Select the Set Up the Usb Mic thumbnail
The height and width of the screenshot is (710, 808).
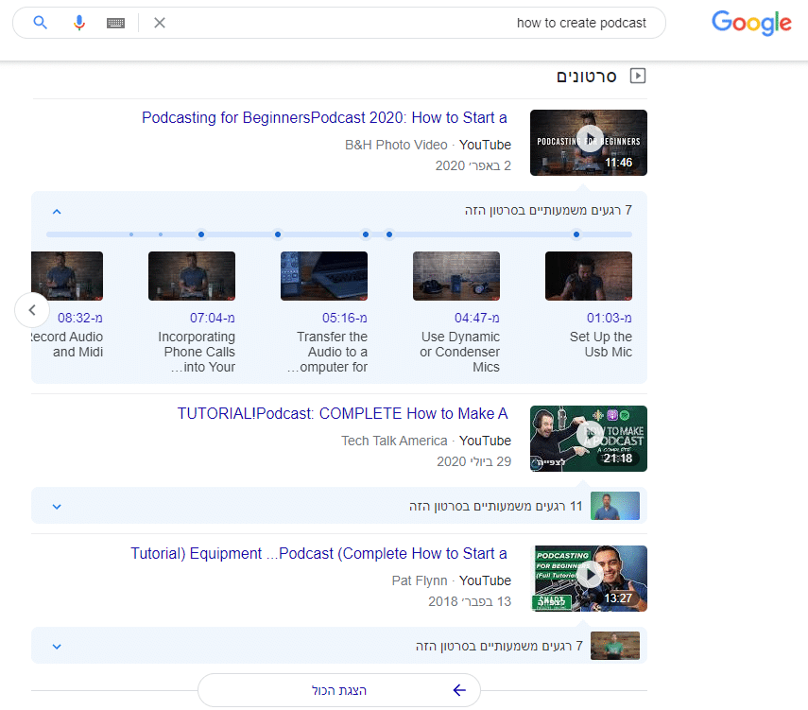pyautogui.click(x=589, y=276)
